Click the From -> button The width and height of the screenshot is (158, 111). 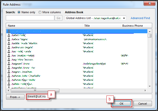tap(15, 97)
